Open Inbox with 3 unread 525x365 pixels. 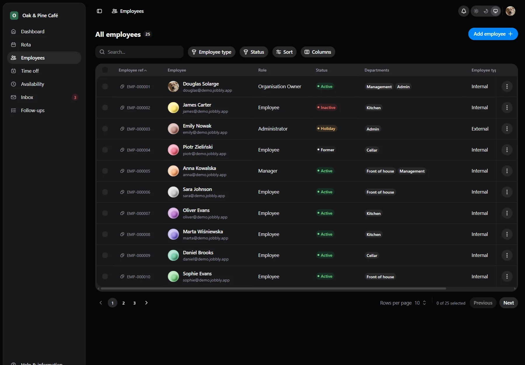44,97
